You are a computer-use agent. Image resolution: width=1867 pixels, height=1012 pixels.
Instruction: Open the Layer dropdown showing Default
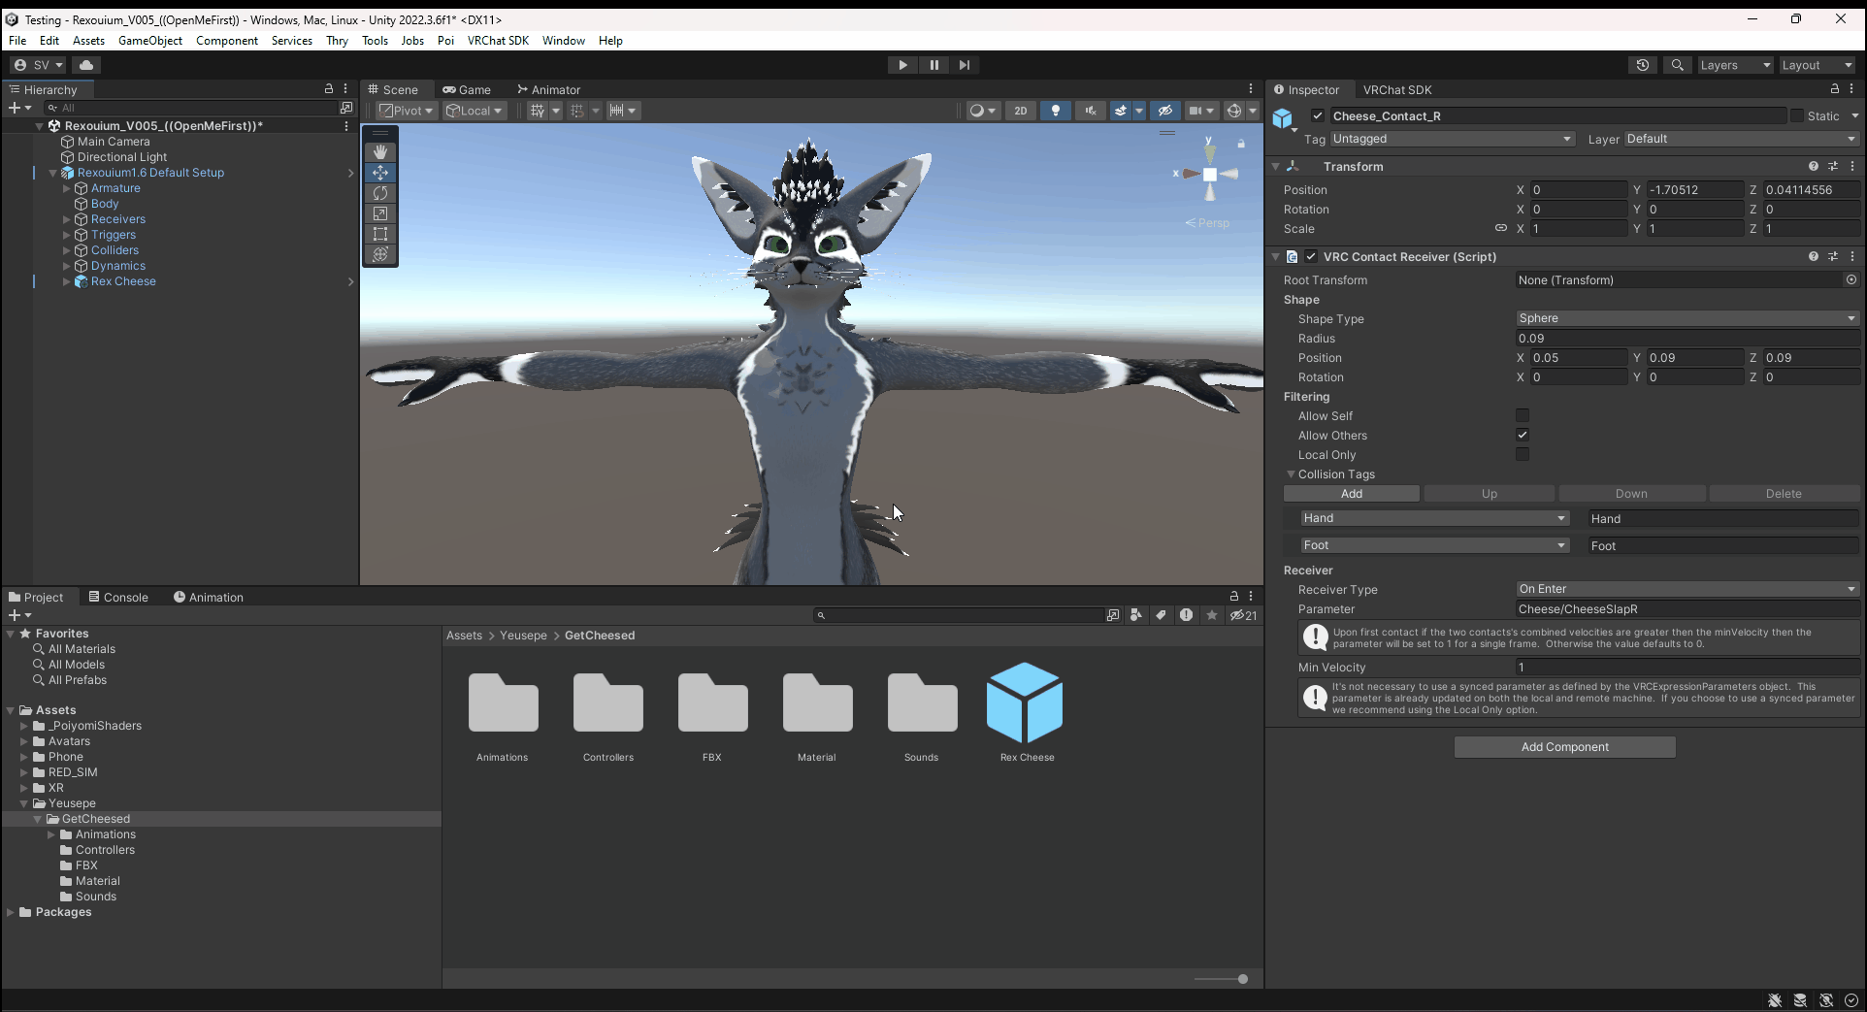1743,139
